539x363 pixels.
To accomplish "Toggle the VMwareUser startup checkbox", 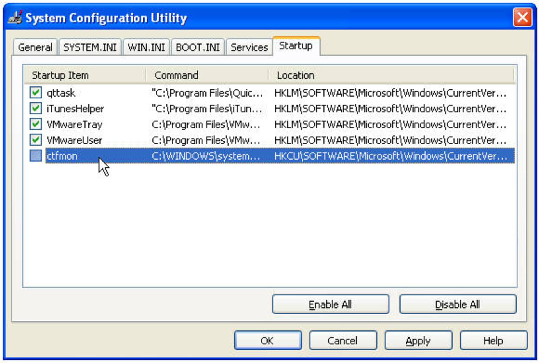I will (x=36, y=139).
